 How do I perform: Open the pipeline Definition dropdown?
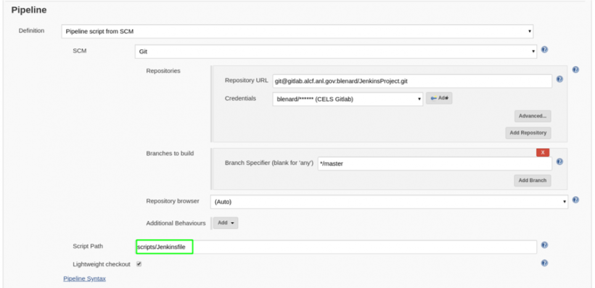point(297,31)
